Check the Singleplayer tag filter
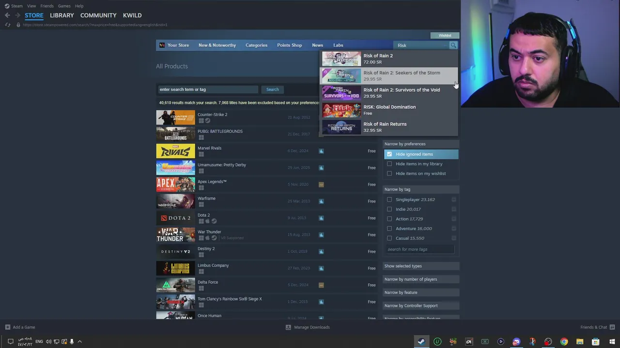The image size is (620, 348). pos(389,200)
